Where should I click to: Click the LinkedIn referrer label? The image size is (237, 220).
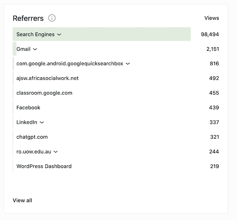tap(27, 122)
